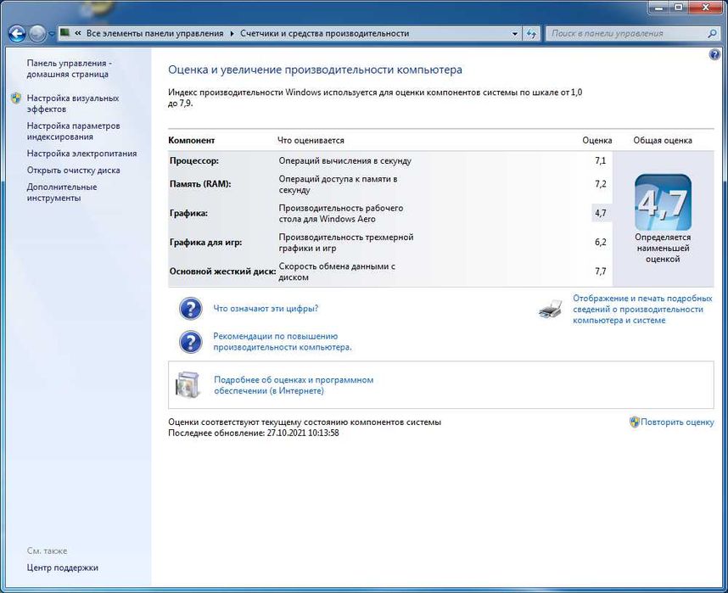Maximize the window
The image size is (728, 593).
click(x=679, y=7)
